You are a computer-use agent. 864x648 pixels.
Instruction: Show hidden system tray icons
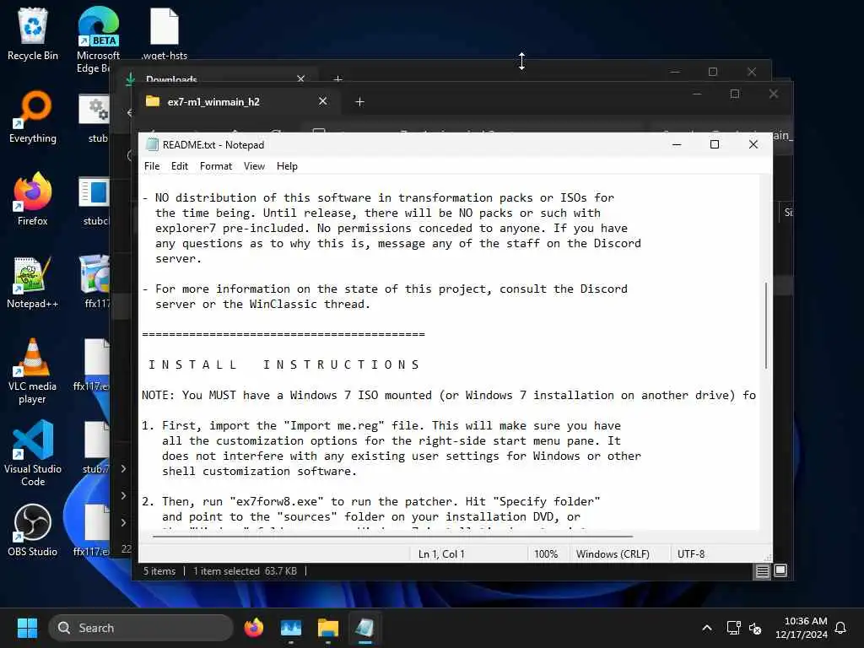[707, 628]
